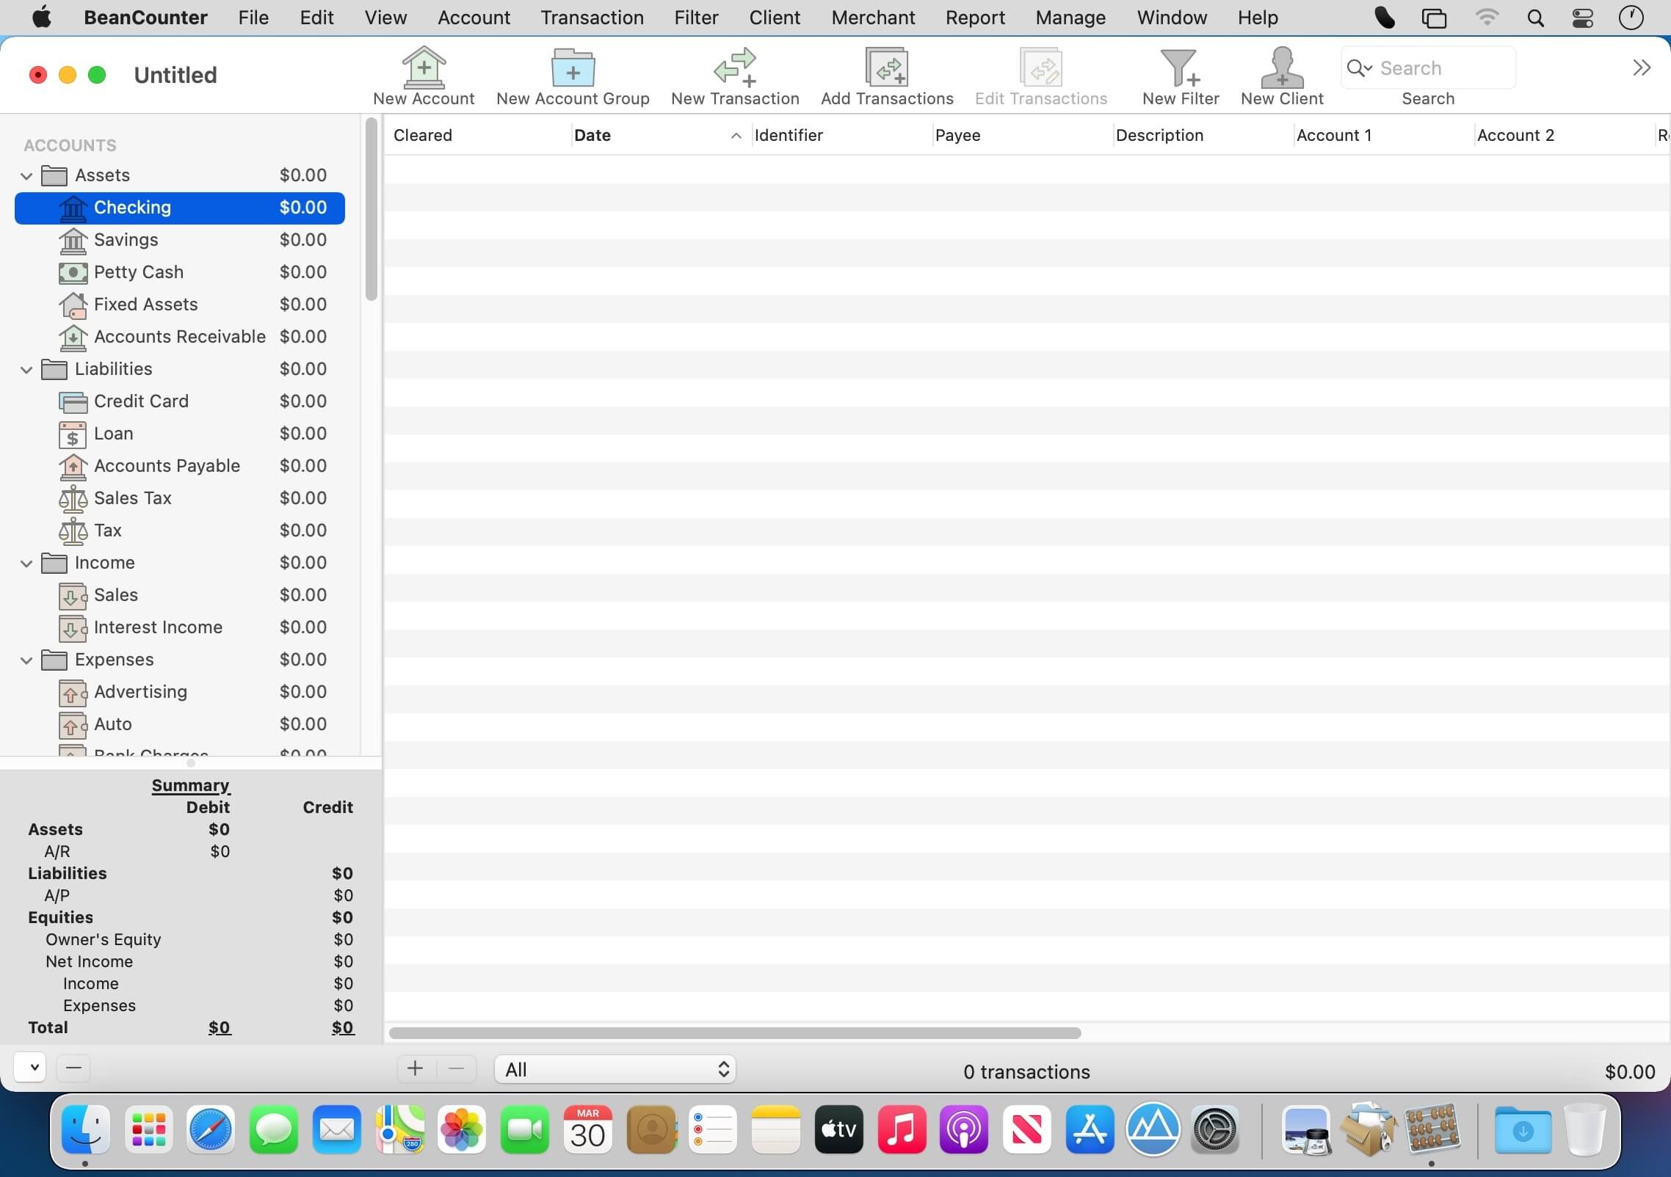
Task: Click the New Filter funnel icon
Action: (1179, 68)
